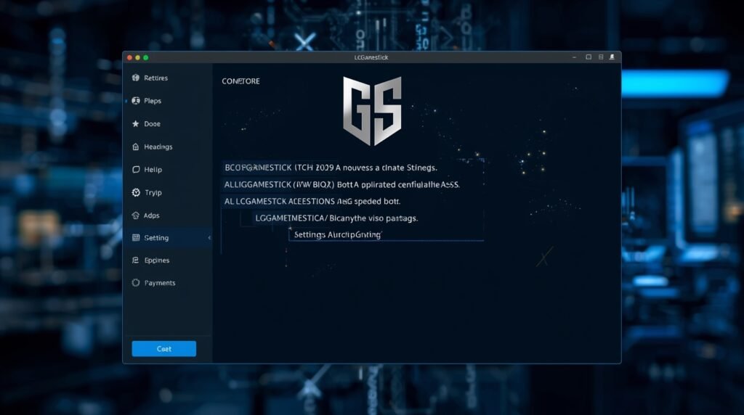Click the split layout icon in title bar
744x415 pixels.
coord(600,57)
